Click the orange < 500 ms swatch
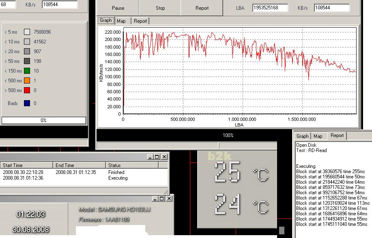Image resolution: width=372 pixels, height=238 pixels. pos(27,80)
